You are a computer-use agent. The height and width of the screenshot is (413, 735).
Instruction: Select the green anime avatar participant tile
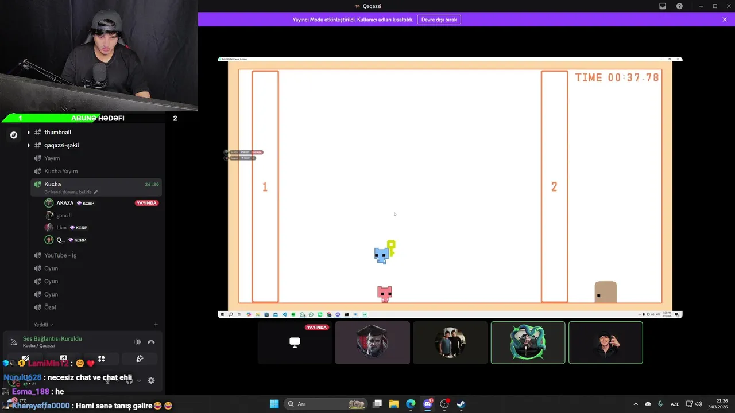point(528,342)
